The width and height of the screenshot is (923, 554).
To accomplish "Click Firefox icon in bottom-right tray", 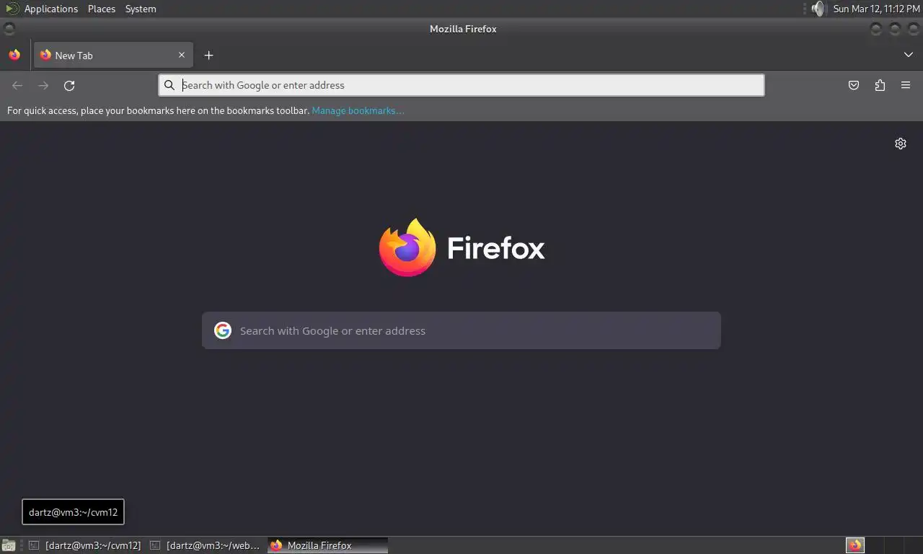I will pos(855,545).
